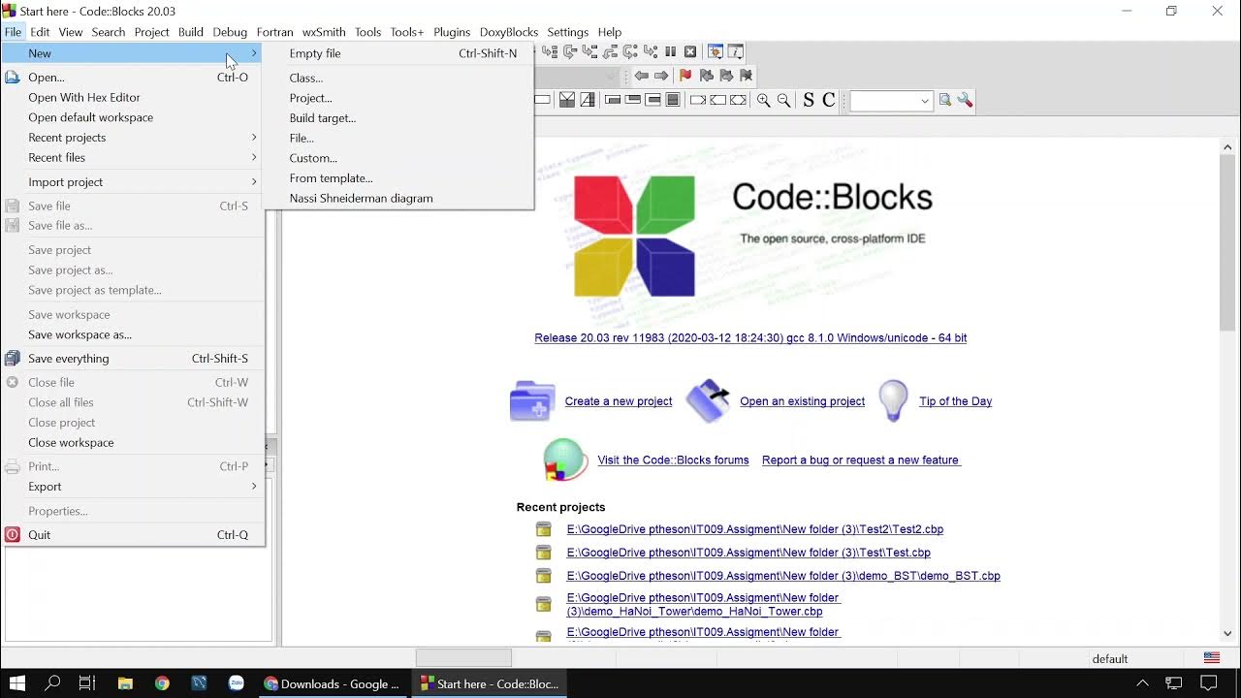
Task: Open the Create a new project link
Action: coord(619,401)
